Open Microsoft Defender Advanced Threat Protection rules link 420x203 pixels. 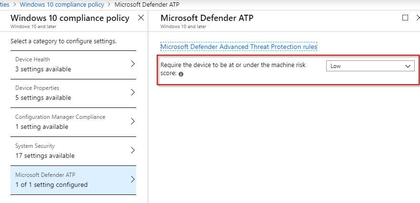[239, 47]
